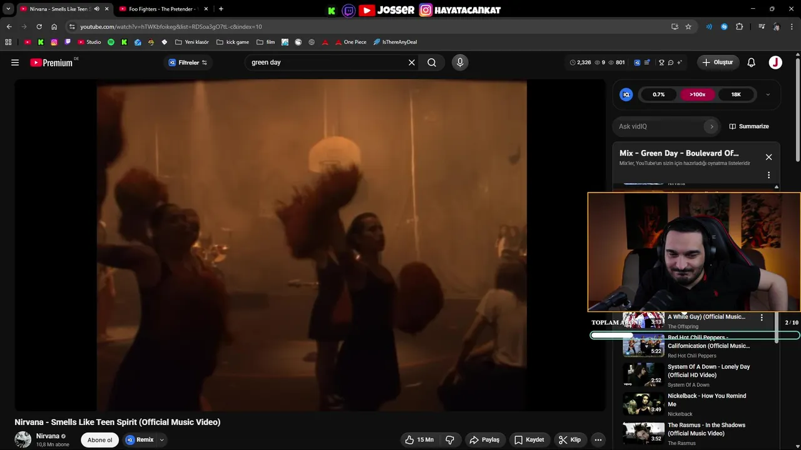The width and height of the screenshot is (801, 450).
Task: Click the >100x vidIQ stat pill
Action: point(697,94)
